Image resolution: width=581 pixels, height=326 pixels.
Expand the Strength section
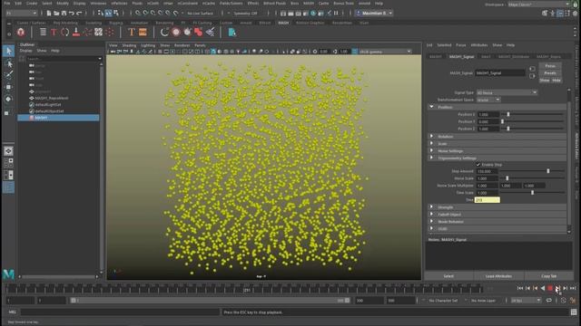coord(497,207)
